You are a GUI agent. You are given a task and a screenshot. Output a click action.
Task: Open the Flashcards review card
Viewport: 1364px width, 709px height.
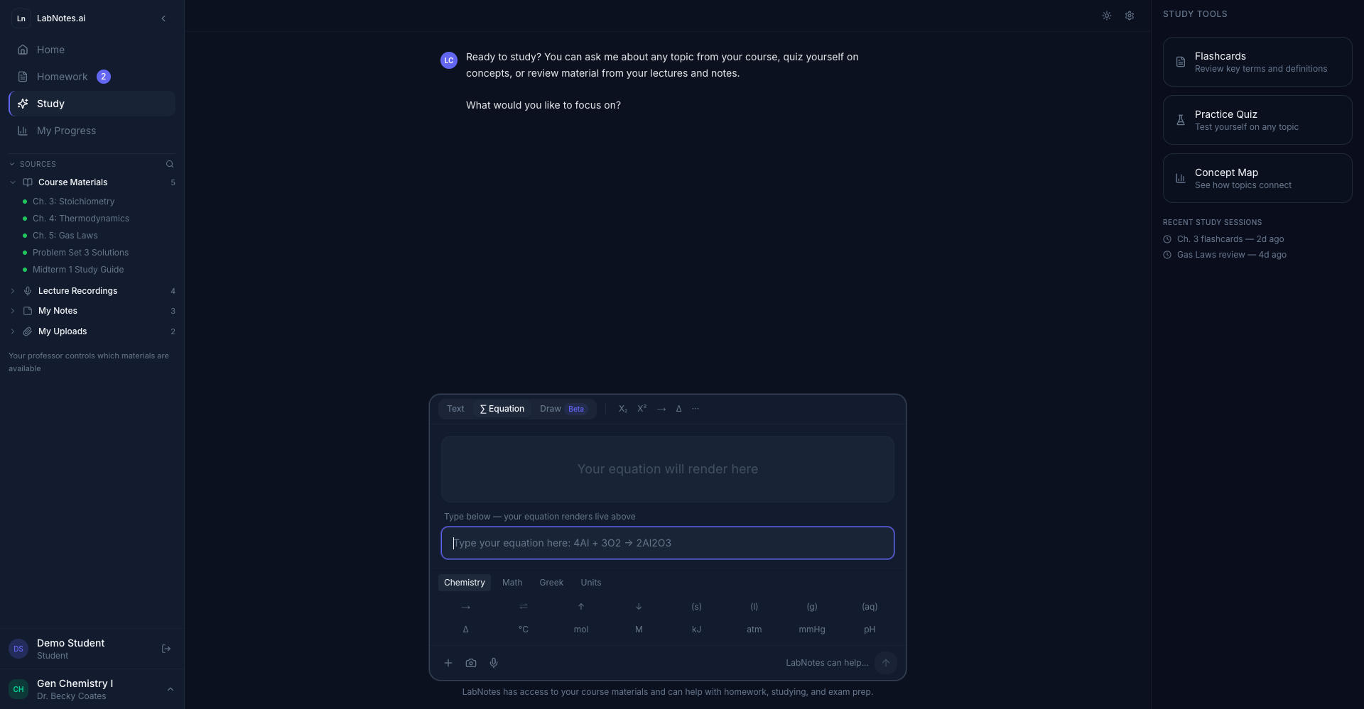(1256, 61)
